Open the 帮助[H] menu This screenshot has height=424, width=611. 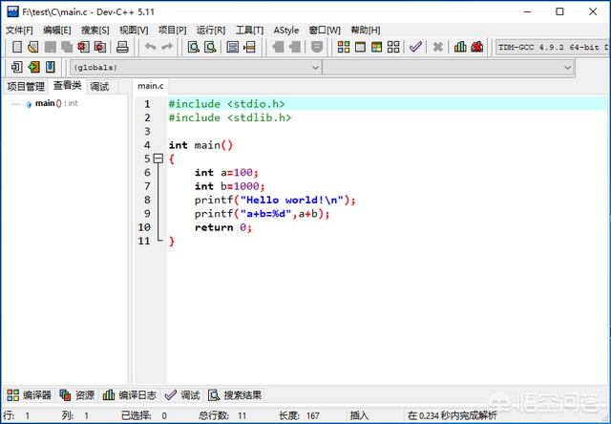(x=366, y=30)
